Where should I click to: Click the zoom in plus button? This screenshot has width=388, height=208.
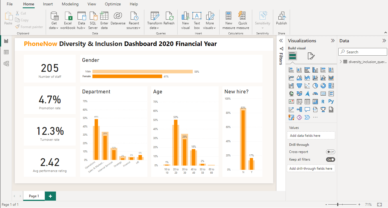(359, 204)
